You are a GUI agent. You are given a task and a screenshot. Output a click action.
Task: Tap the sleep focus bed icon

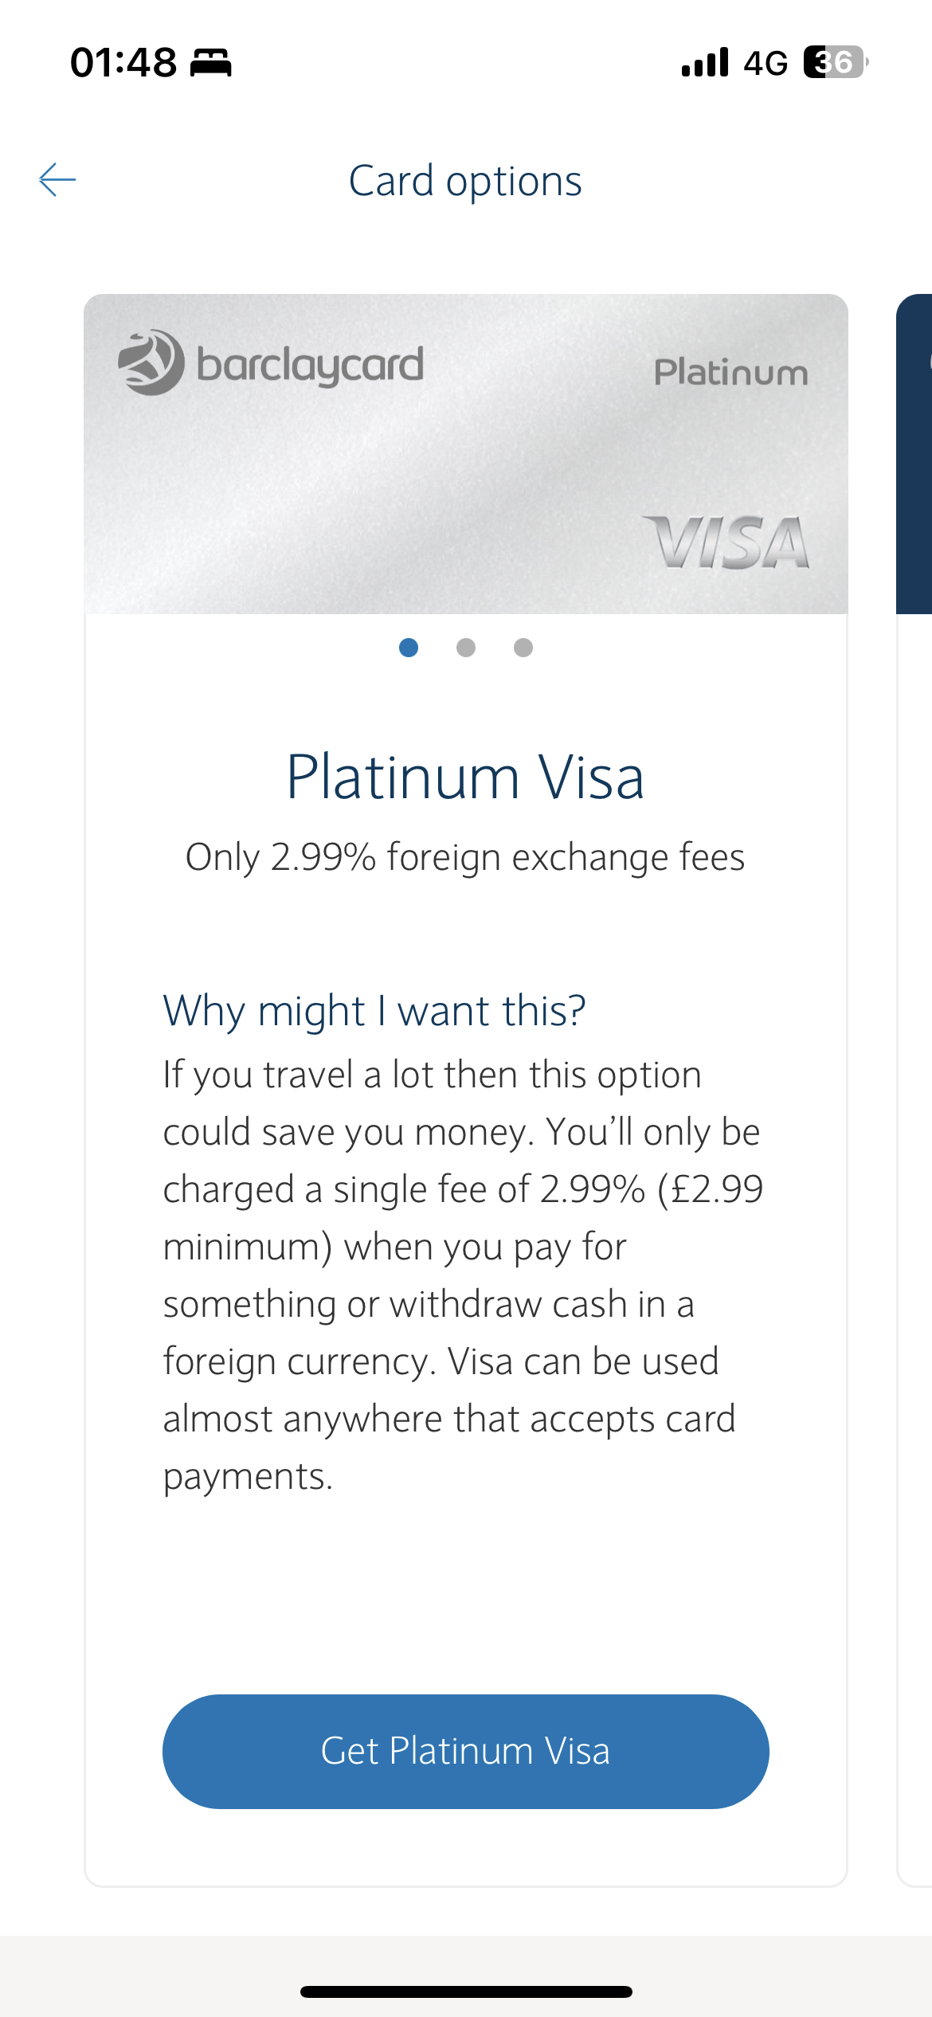[211, 62]
